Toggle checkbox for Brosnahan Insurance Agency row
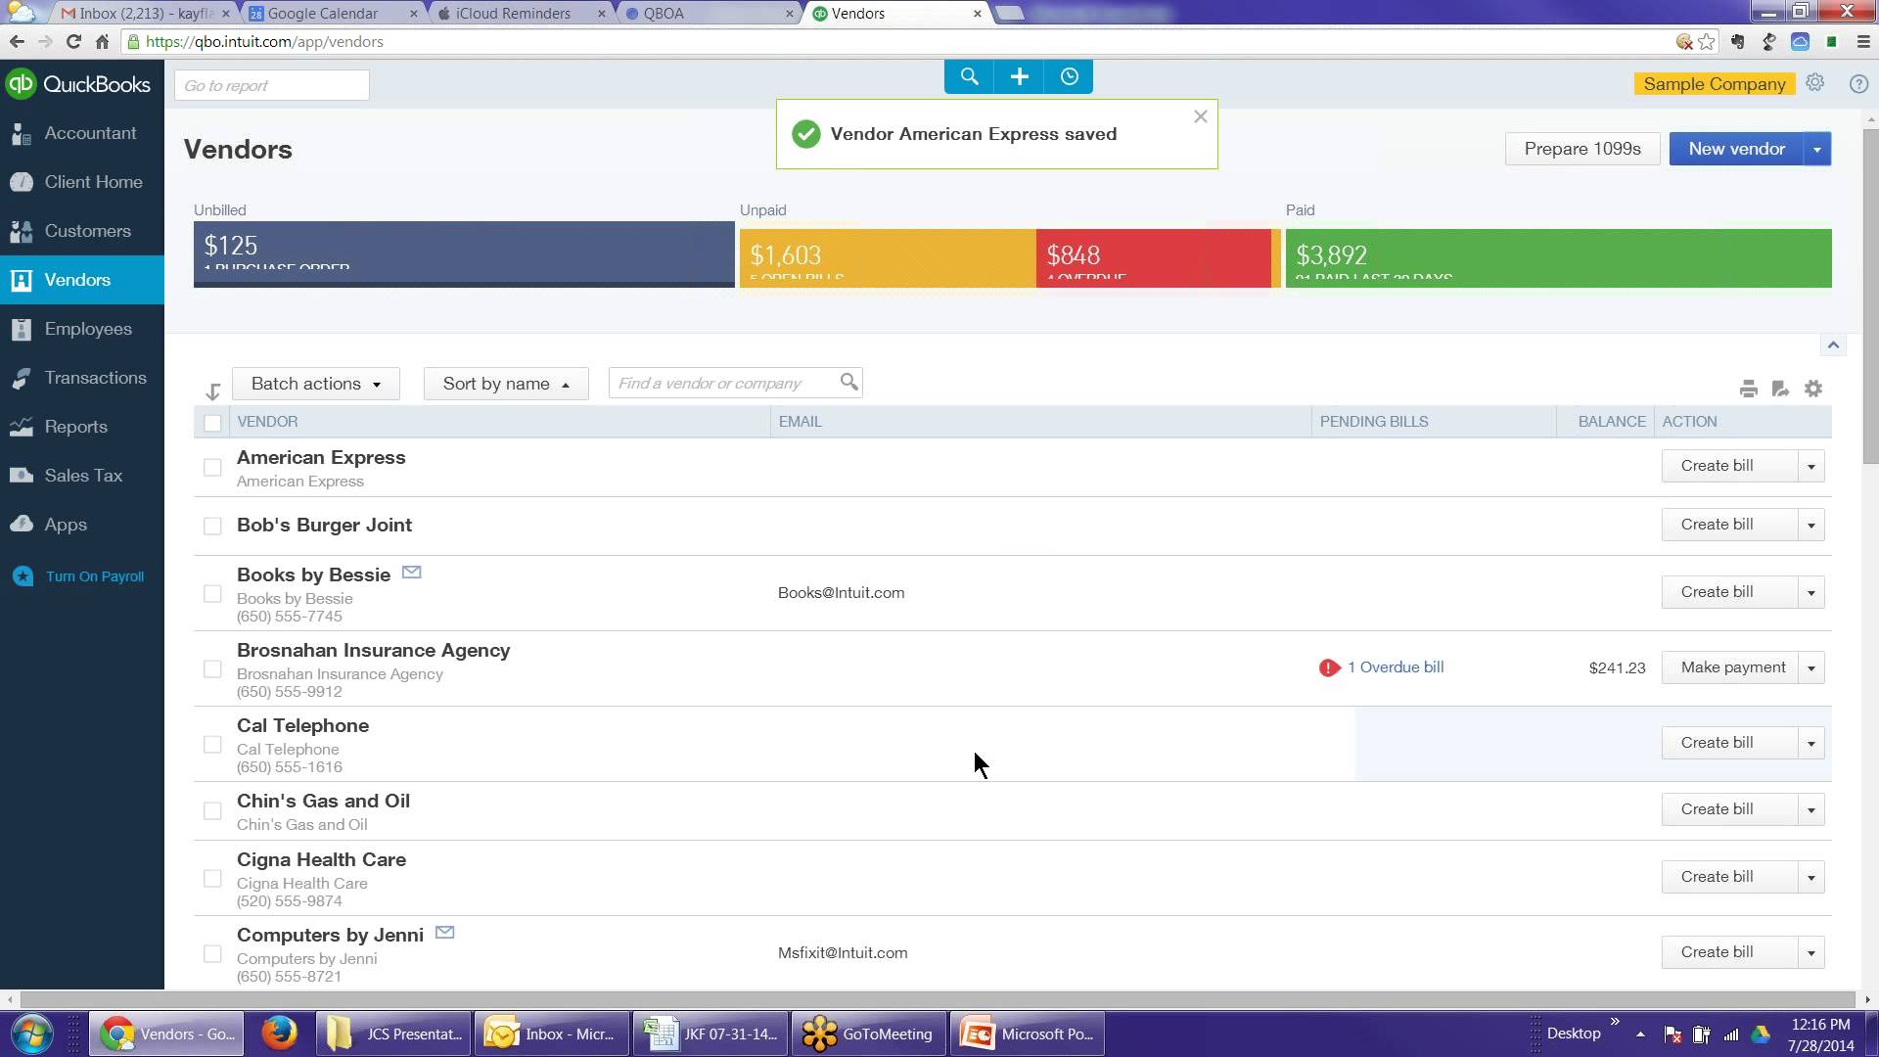The image size is (1879, 1057). click(213, 669)
